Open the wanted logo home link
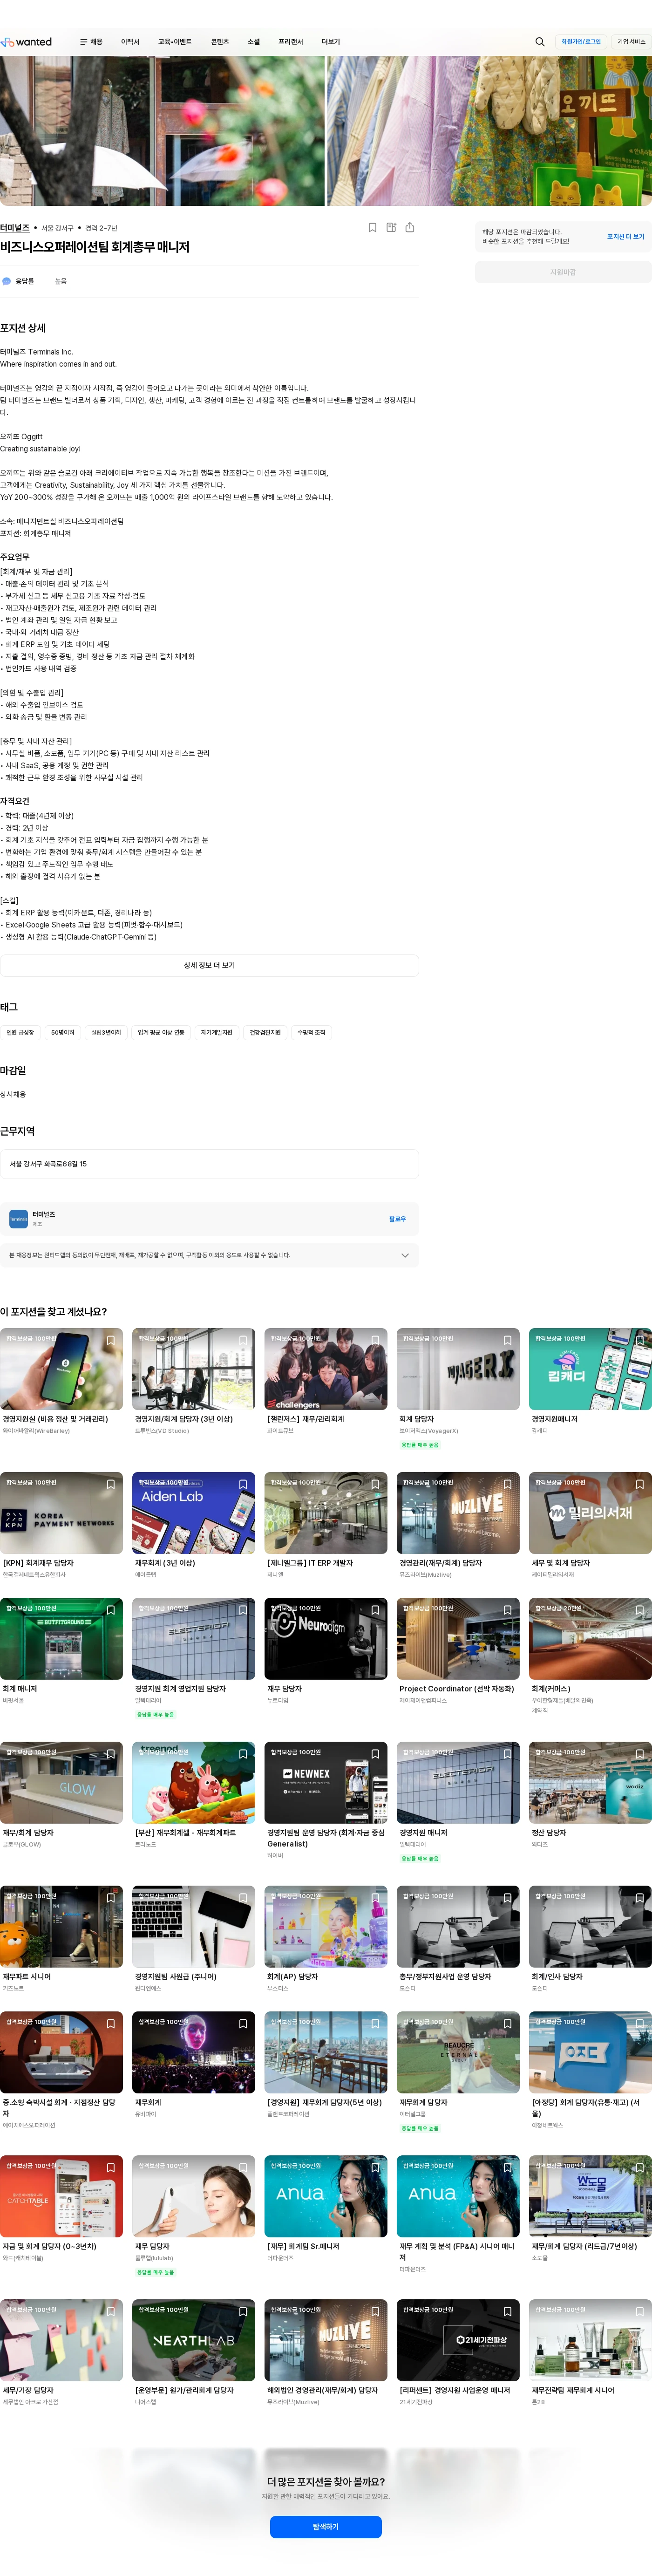Image resolution: width=652 pixels, height=2576 pixels. [26, 42]
